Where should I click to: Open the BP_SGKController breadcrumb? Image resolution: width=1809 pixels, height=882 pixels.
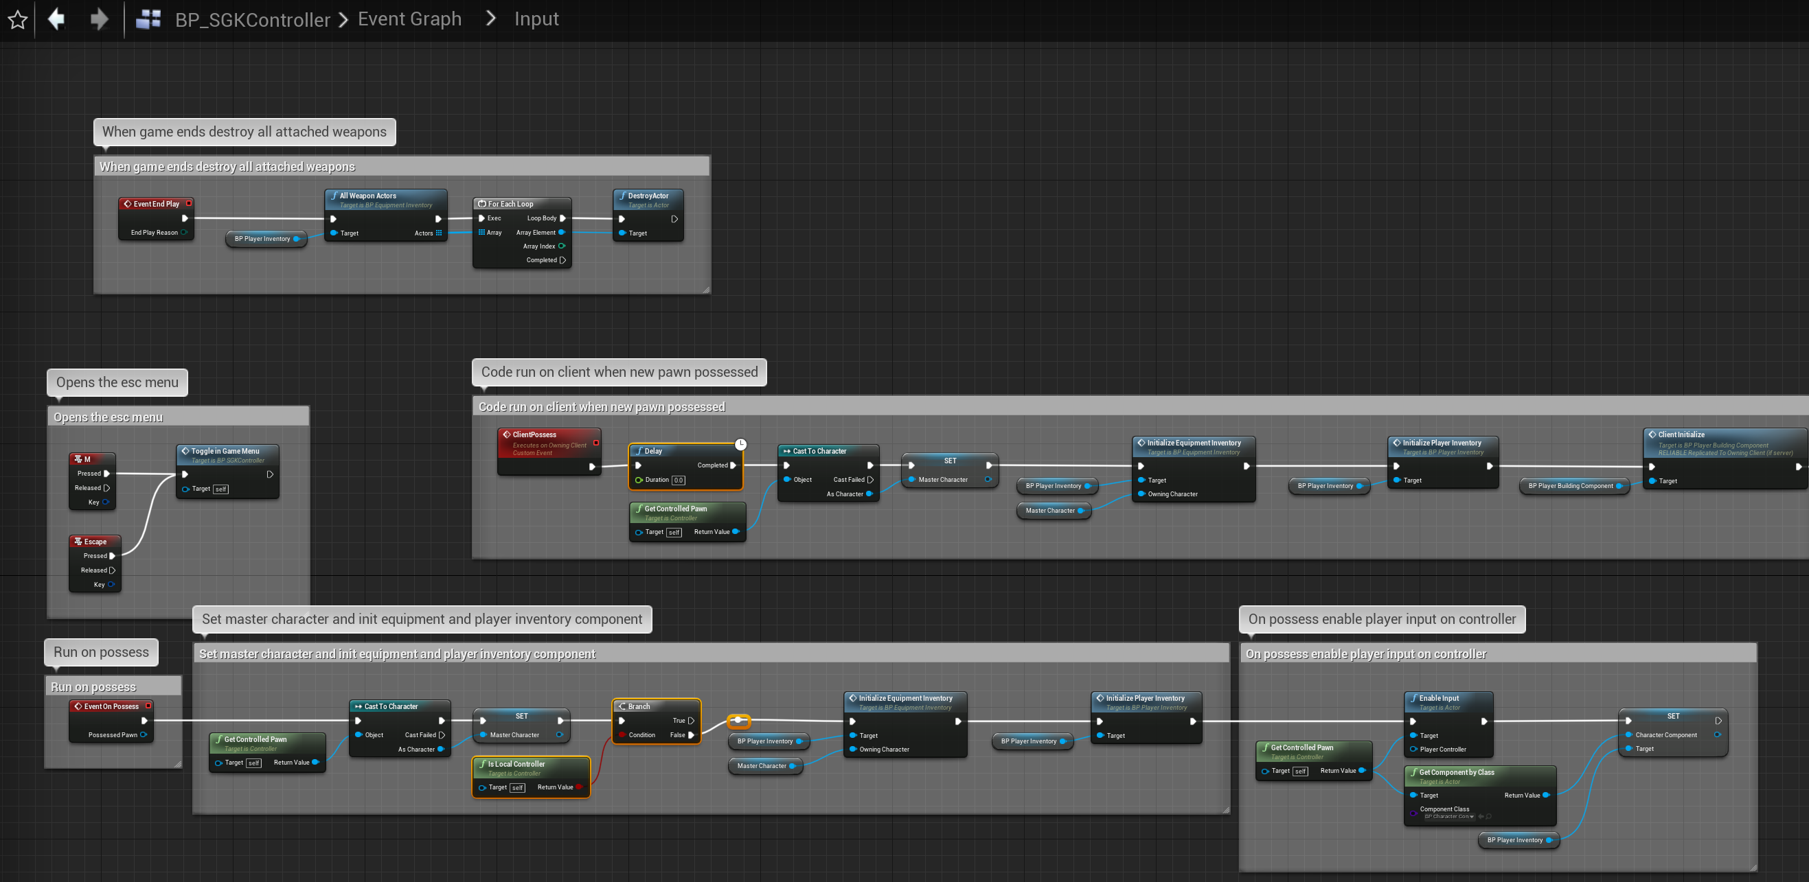tap(252, 20)
